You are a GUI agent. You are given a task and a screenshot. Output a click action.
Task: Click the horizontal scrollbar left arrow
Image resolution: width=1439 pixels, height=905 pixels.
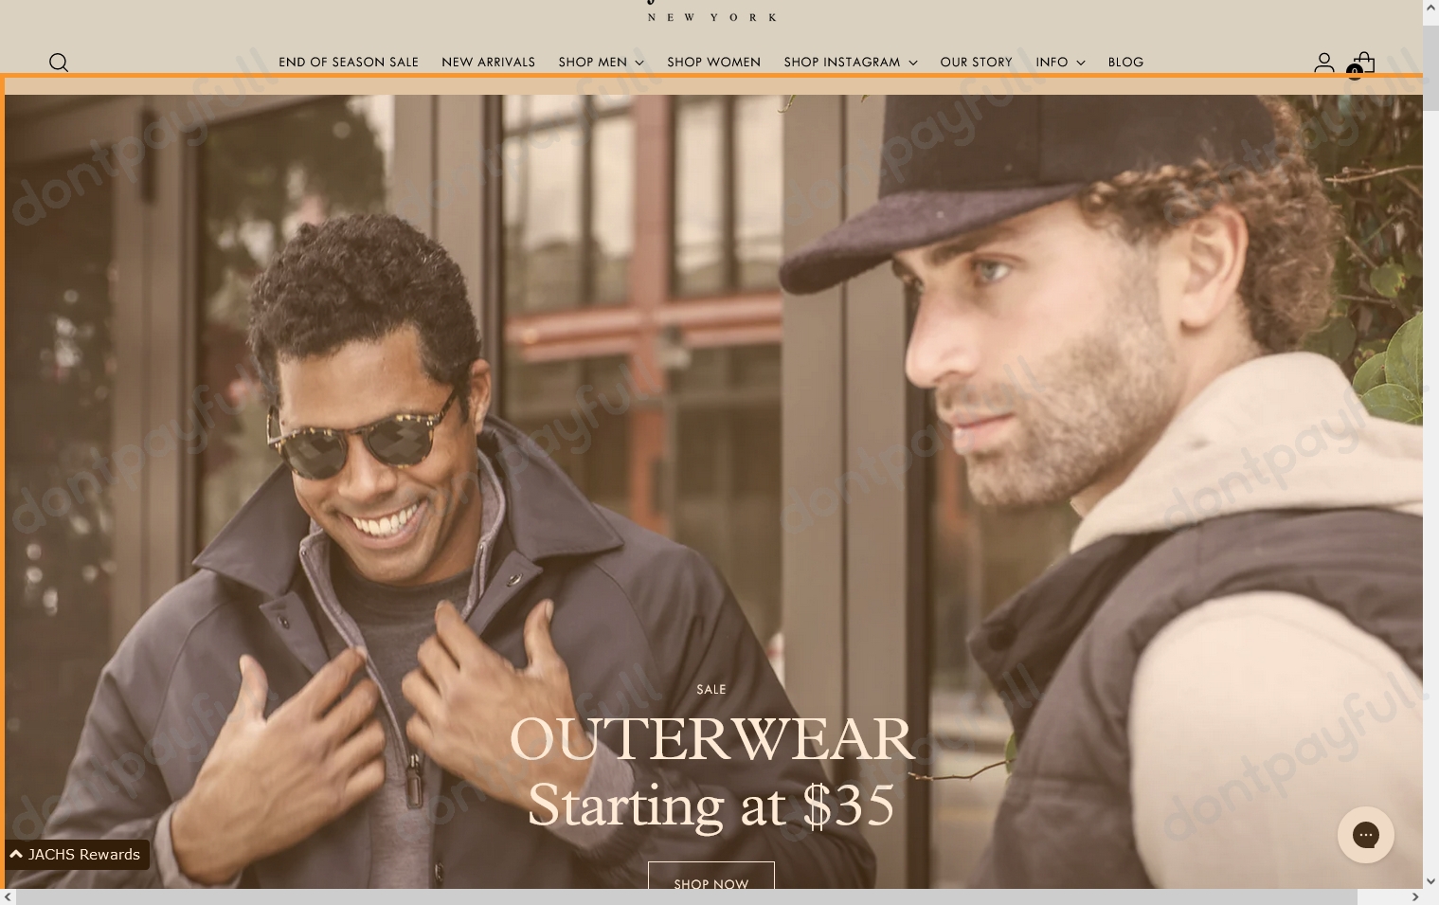8,896
